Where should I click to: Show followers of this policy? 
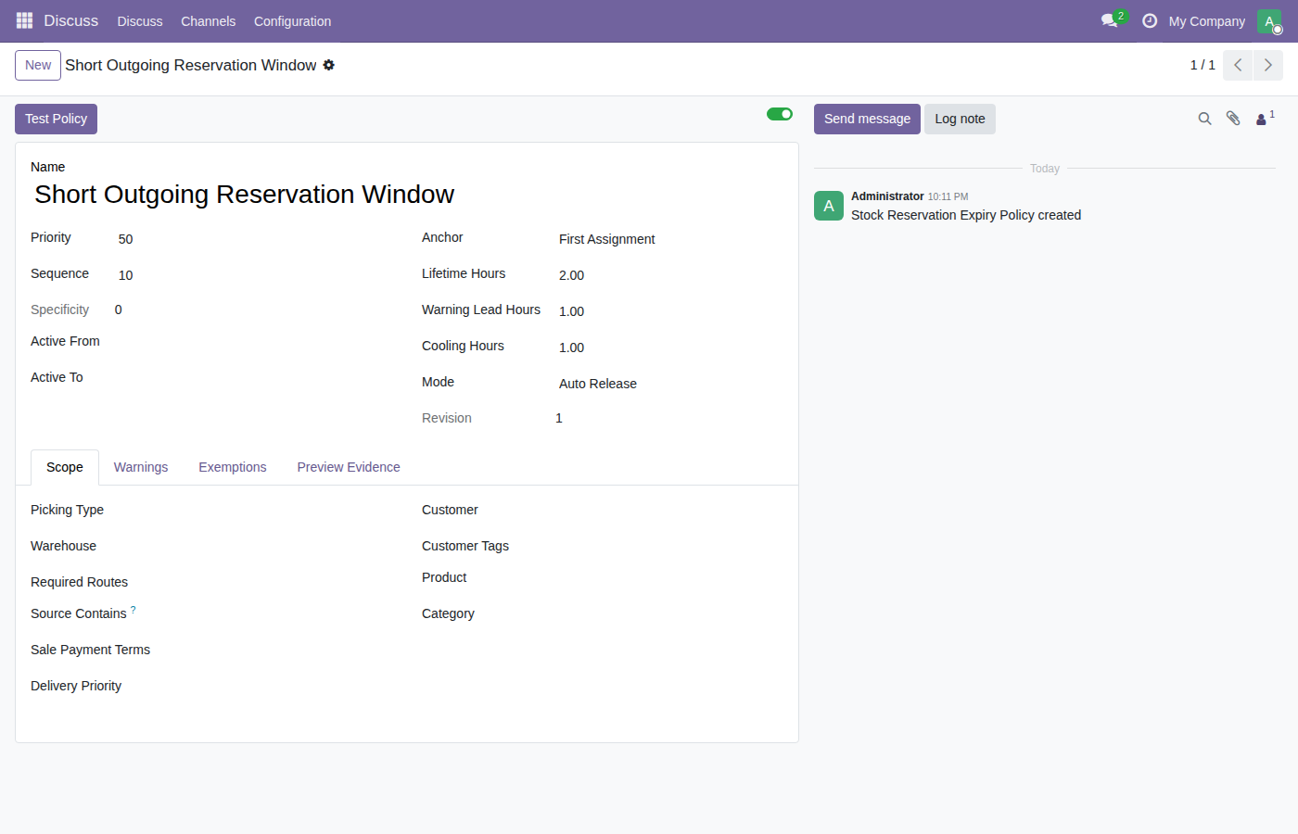pyautogui.click(x=1265, y=119)
